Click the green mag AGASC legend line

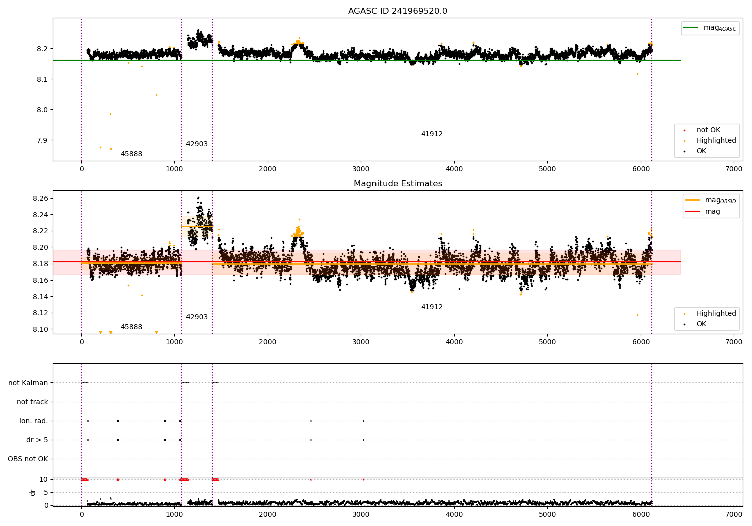pyautogui.click(x=692, y=28)
